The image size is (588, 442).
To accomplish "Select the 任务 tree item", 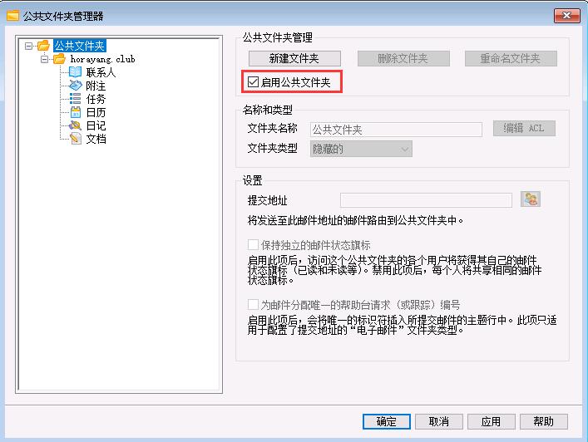I will 96,99.
